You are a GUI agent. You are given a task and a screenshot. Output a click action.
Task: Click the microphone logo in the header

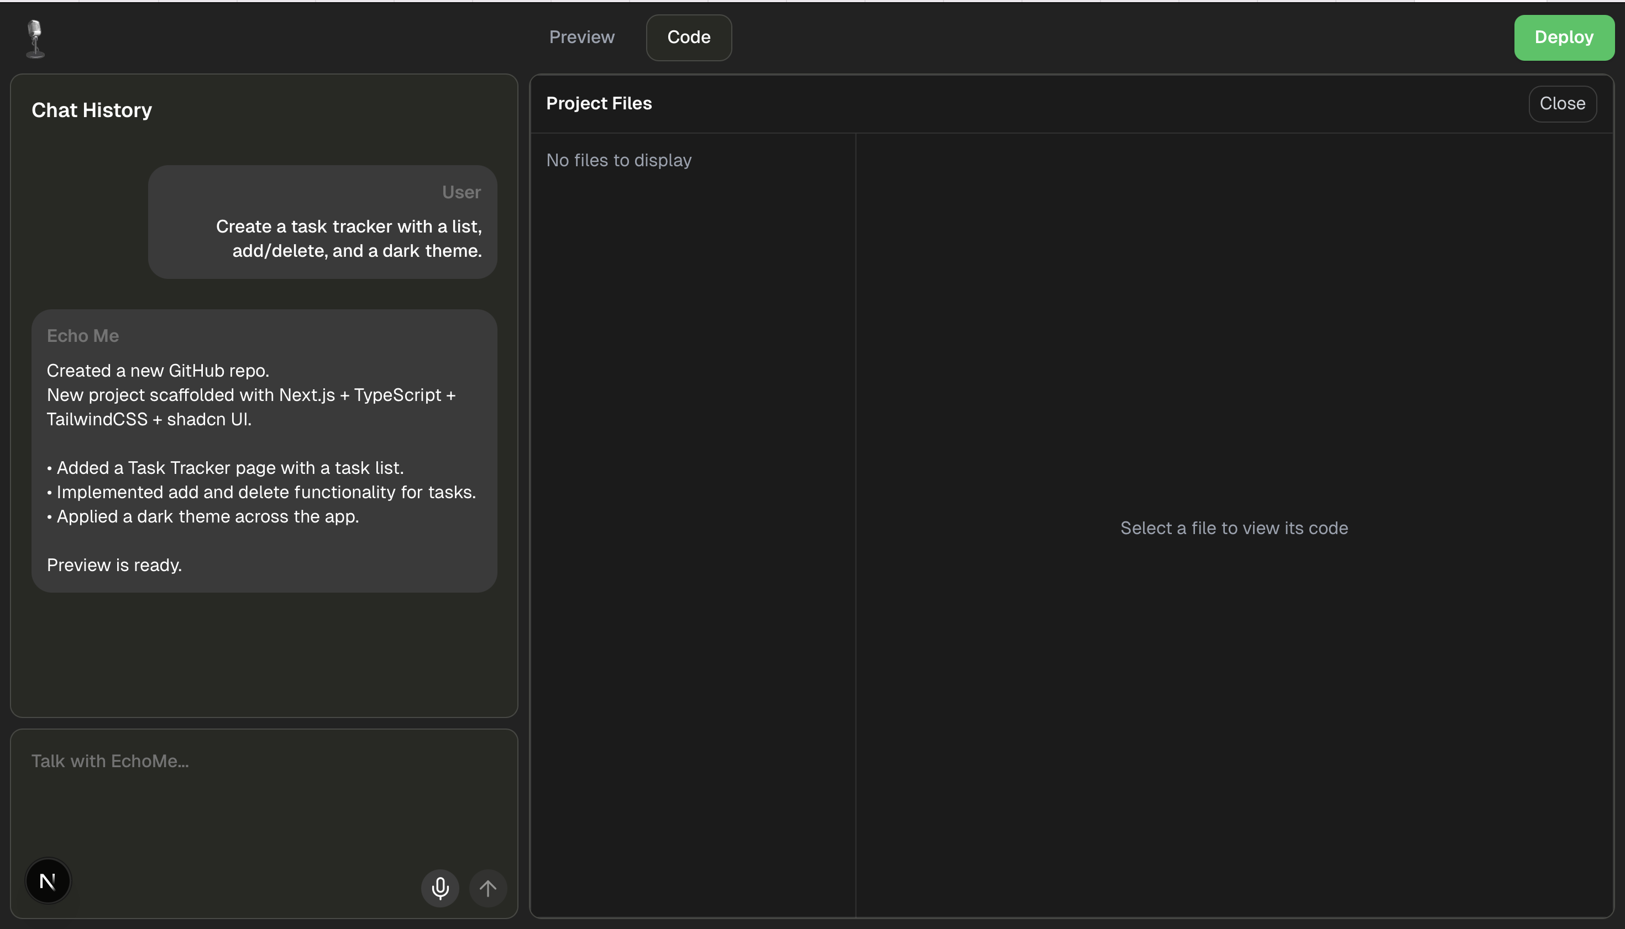coord(35,38)
